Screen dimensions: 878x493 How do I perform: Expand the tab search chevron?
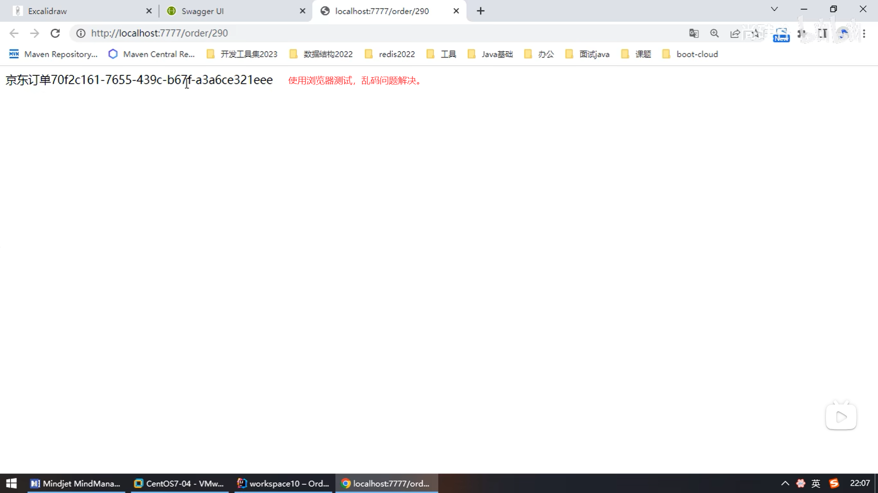tap(774, 9)
